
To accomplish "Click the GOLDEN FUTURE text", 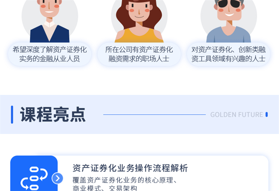I will [237, 115].
